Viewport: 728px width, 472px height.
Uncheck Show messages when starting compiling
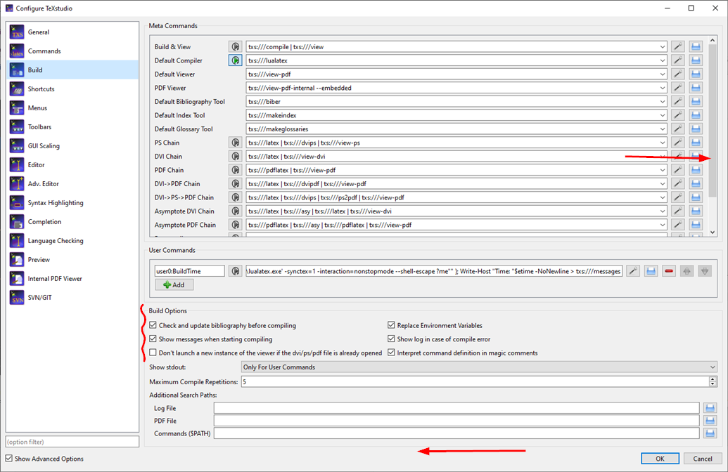(153, 338)
